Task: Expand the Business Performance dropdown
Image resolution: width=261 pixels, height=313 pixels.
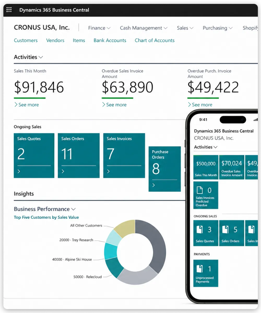Action: [x=73, y=209]
